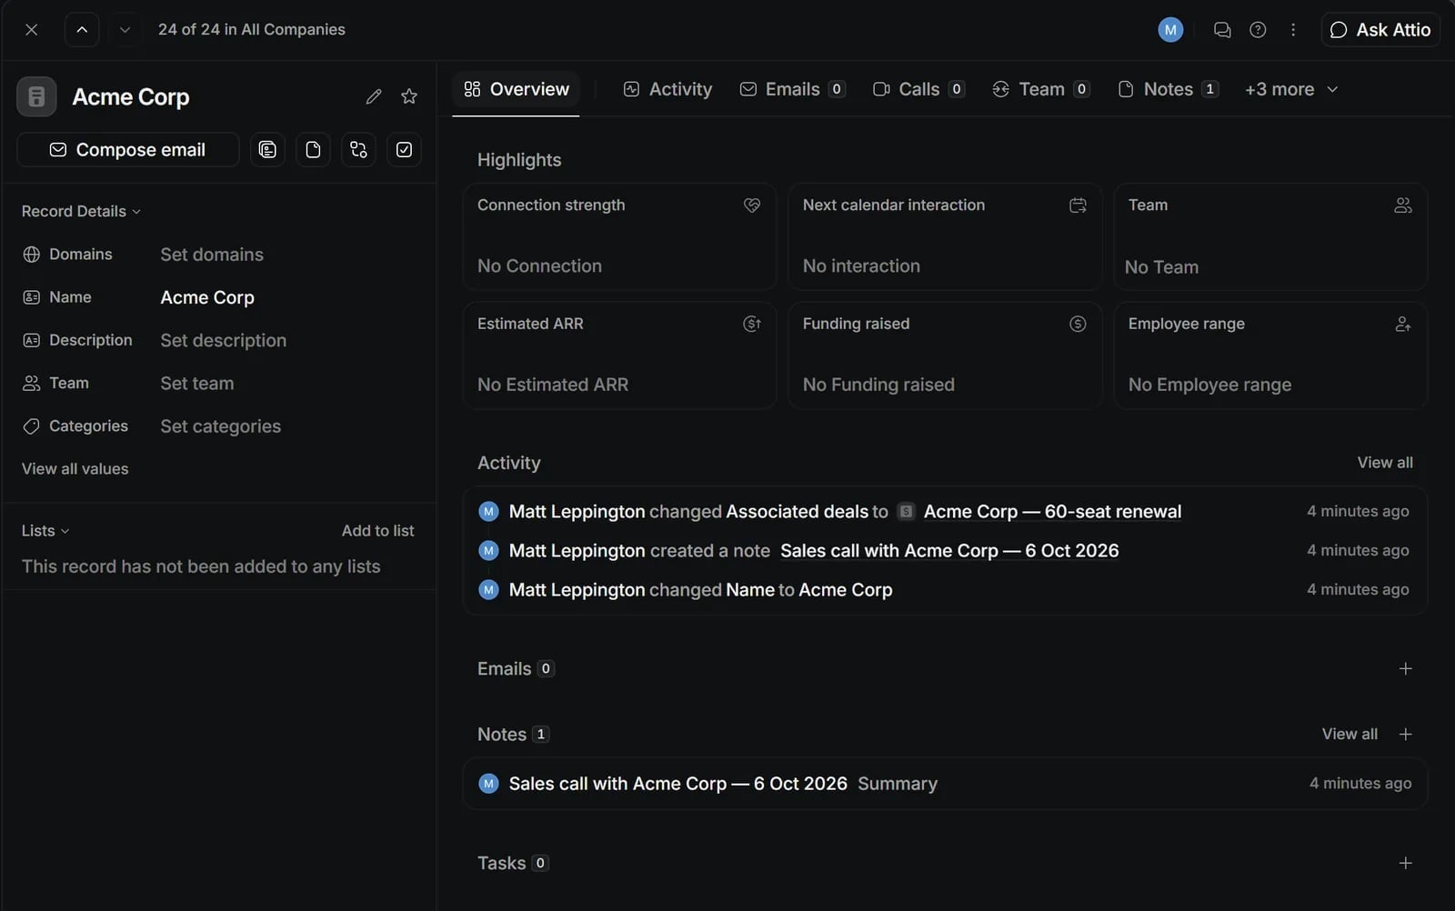This screenshot has width=1455, height=911.
Task: Click View all in Activity section
Action: [x=1385, y=463]
